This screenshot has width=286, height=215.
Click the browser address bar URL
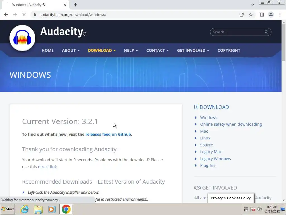point(73,15)
